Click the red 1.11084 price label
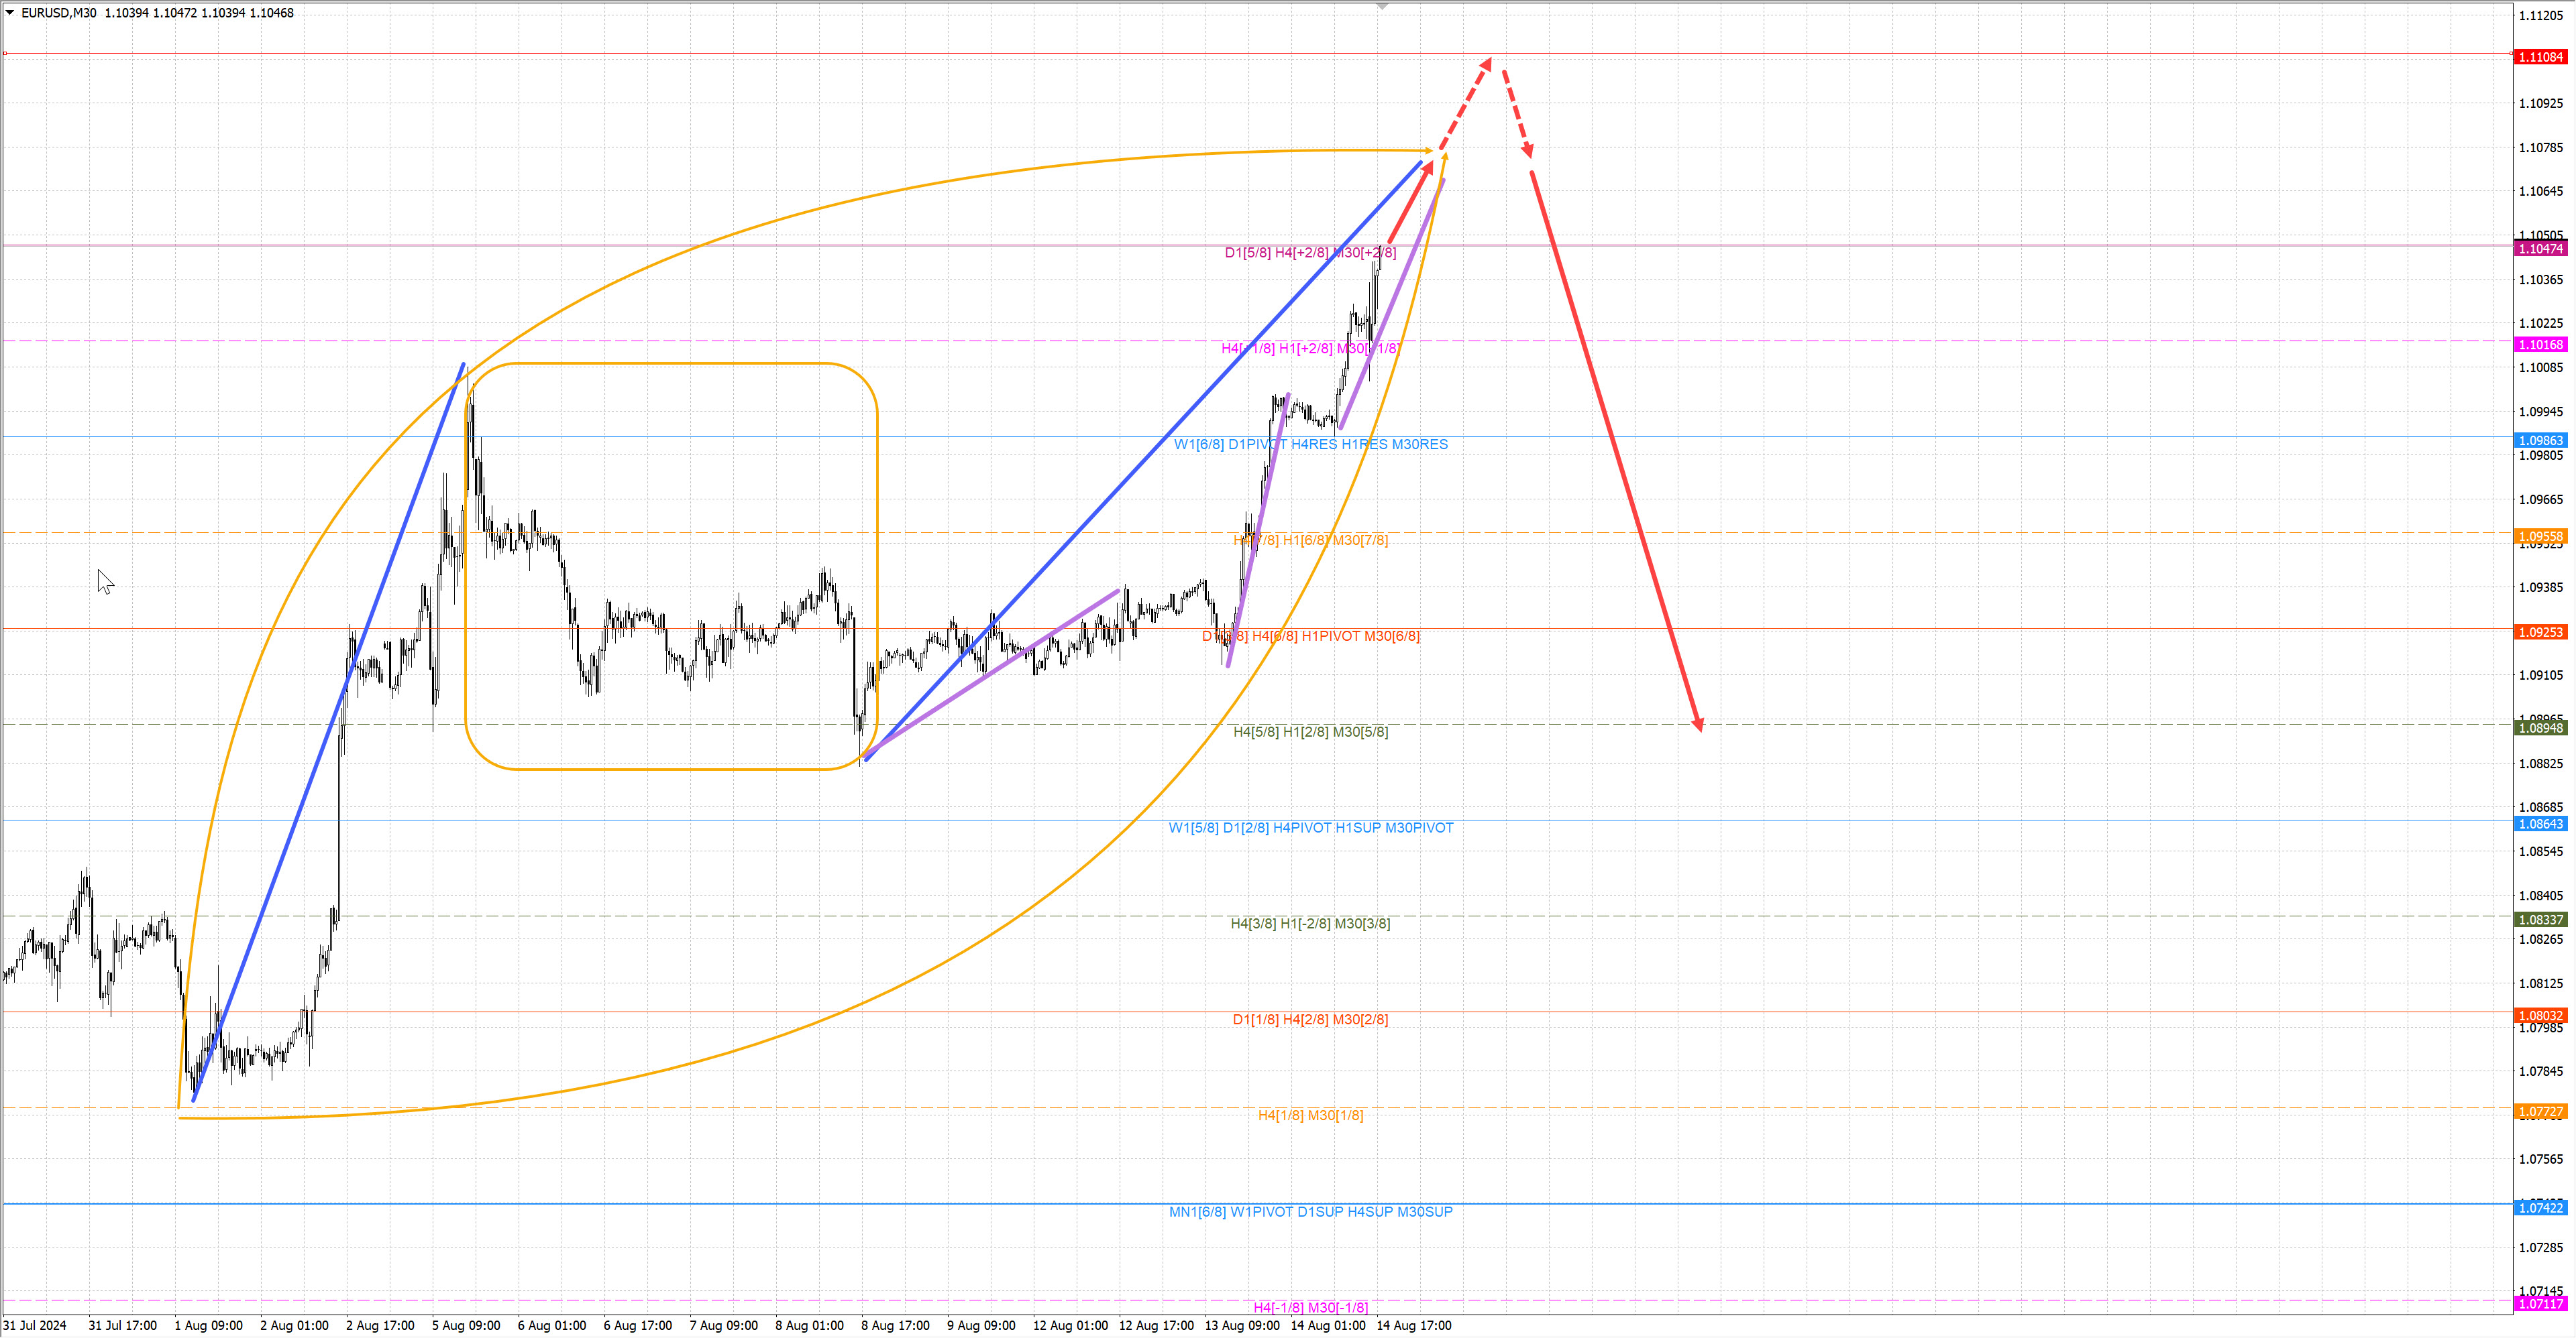The image size is (2576, 1338). (x=2540, y=57)
